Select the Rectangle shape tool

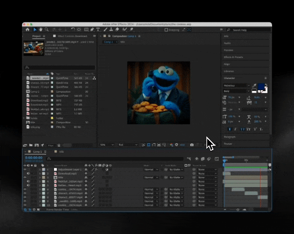click(86, 29)
